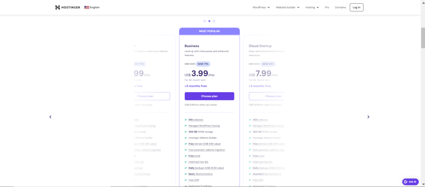Click 300 websites in Cloud Startup
Screen dimensions: 425x187
point(260,120)
